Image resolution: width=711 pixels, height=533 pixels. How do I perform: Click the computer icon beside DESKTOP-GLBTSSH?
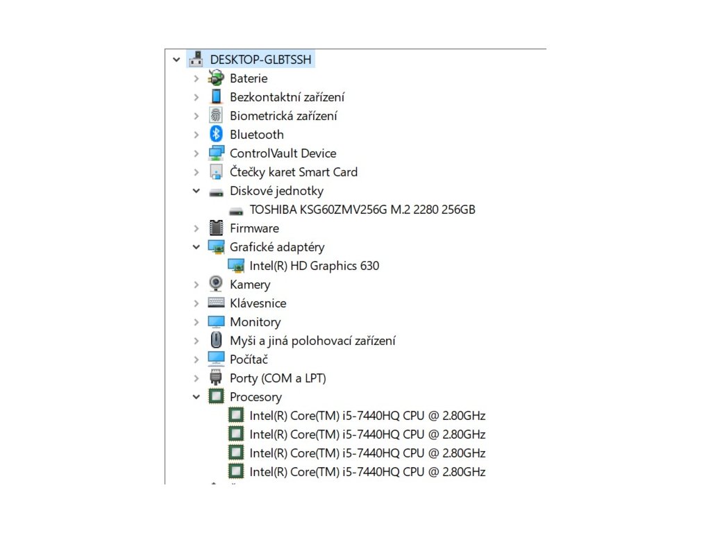tap(196, 60)
